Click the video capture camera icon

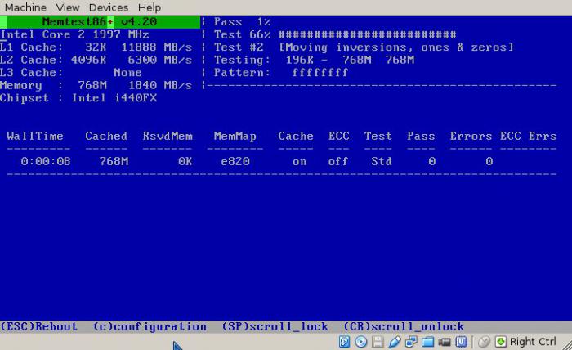[445, 342]
